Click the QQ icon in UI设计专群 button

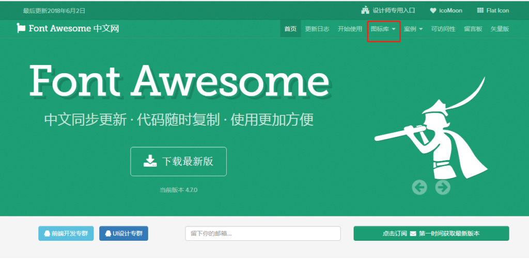[108, 233]
